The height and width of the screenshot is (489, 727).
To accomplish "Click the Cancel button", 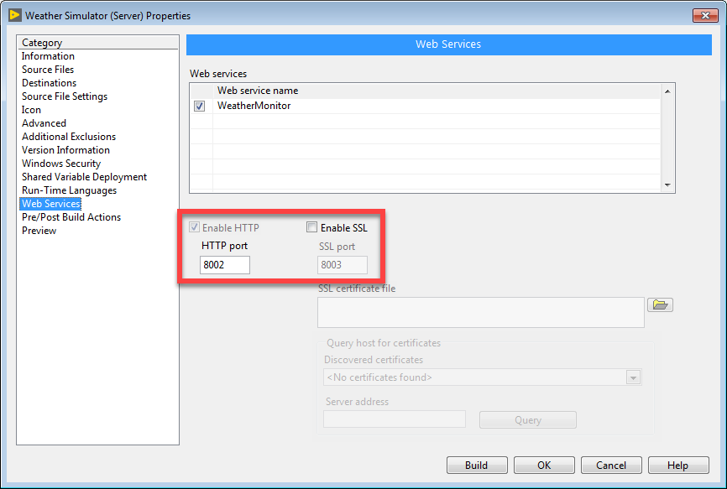I will coord(611,466).
